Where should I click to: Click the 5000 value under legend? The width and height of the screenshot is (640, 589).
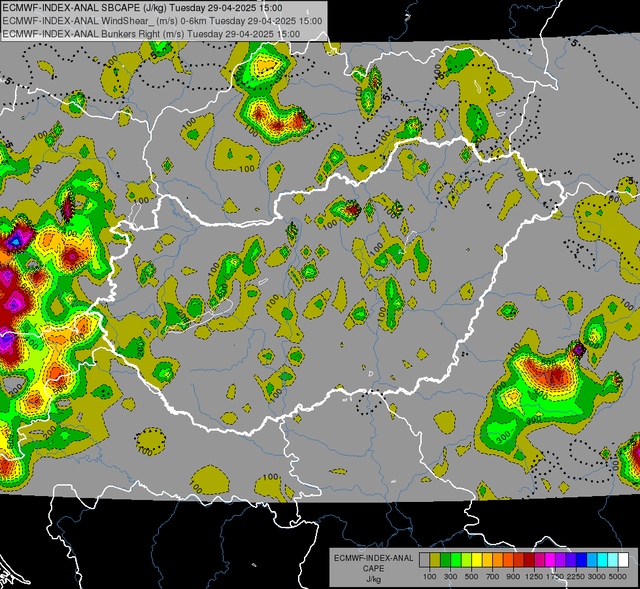618,577
